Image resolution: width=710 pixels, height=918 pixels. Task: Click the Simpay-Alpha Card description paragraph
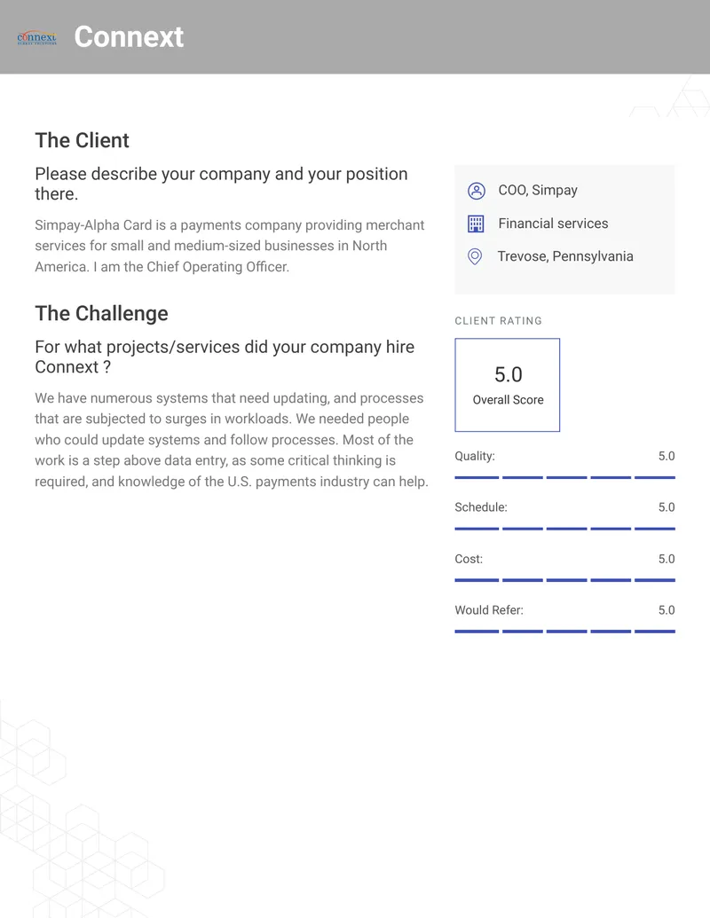[x=230, y=246]
